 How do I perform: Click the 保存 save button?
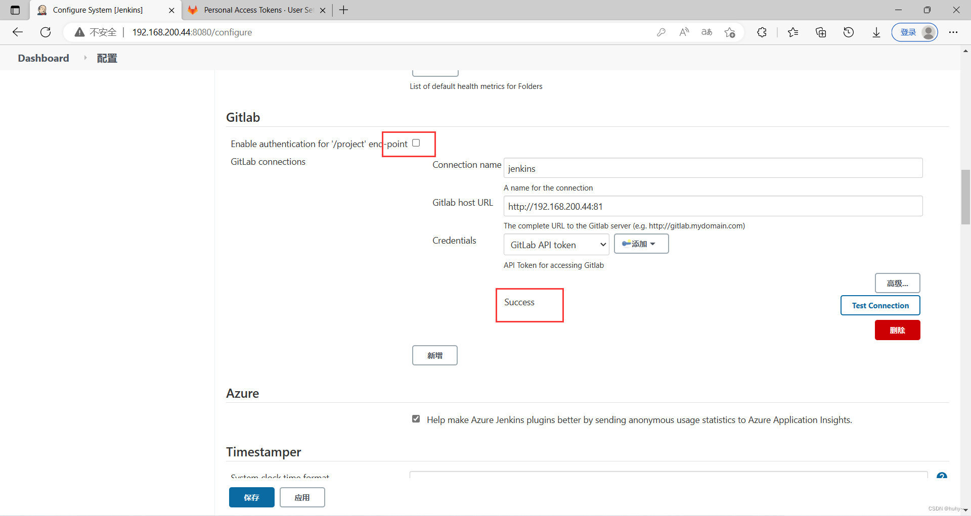[251, 497]
